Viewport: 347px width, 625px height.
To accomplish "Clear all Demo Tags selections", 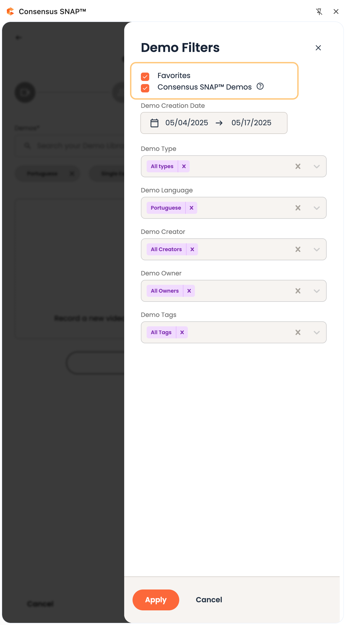I will click(298, 332).
